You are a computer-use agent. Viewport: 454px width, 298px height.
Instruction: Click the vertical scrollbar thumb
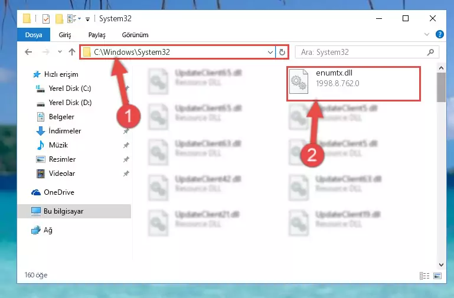441,87
